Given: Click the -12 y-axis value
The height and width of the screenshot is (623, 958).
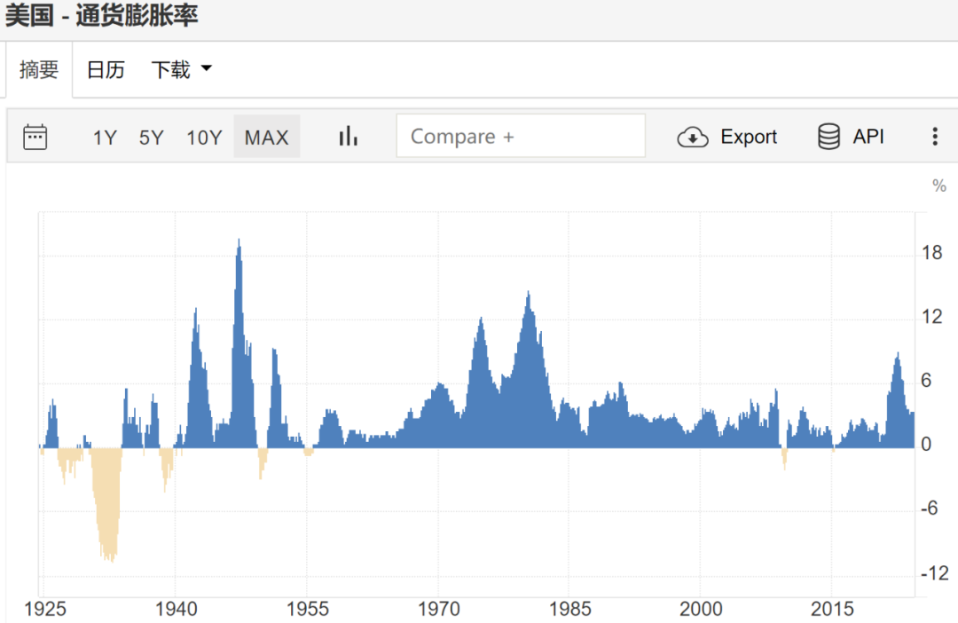Looking at the screenshot, I should coord(934,573).
